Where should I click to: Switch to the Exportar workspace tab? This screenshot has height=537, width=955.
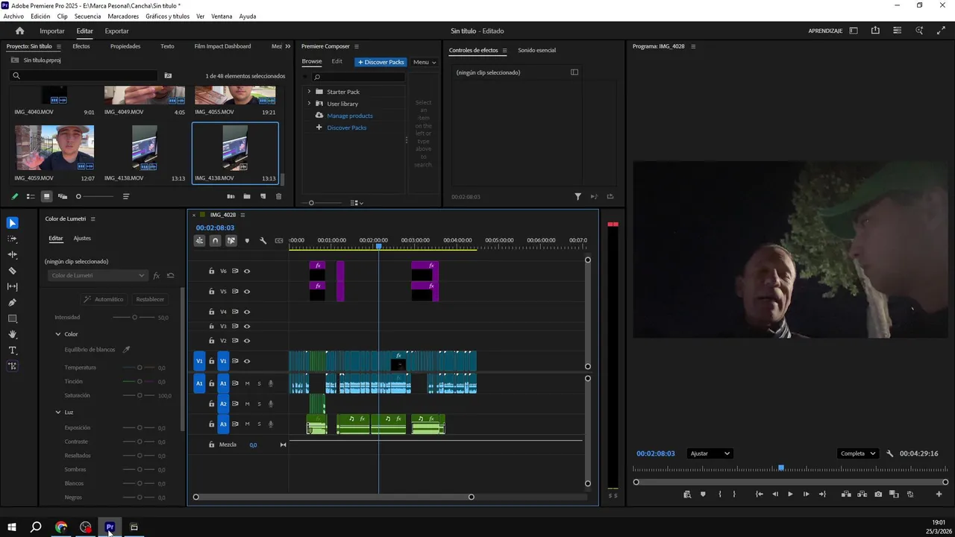click(x=116, y=31)
